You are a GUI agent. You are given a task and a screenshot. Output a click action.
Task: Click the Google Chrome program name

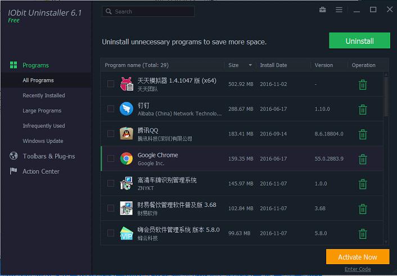tap(157, 155)
